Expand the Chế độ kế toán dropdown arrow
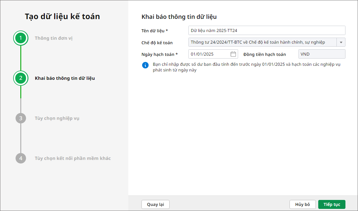358x211 pixels. click(341, 42)
